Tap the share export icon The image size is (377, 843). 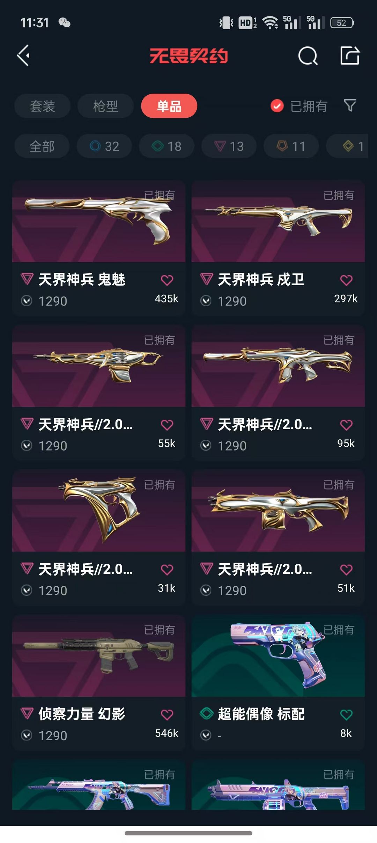[x=350, y=56]
